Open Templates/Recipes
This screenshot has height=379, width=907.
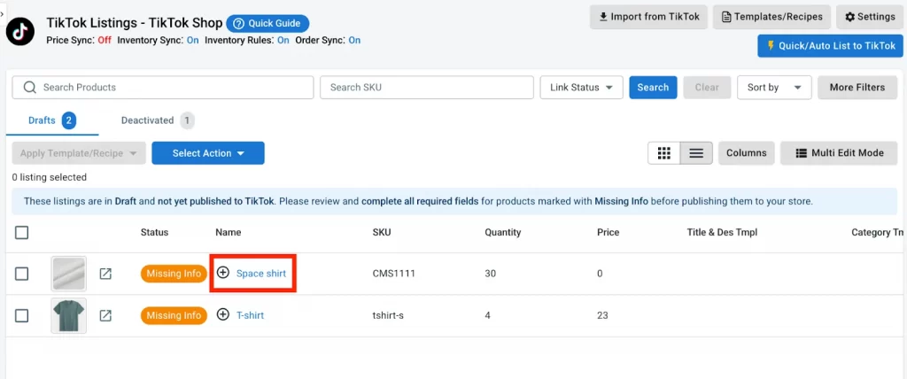point(771,17)
